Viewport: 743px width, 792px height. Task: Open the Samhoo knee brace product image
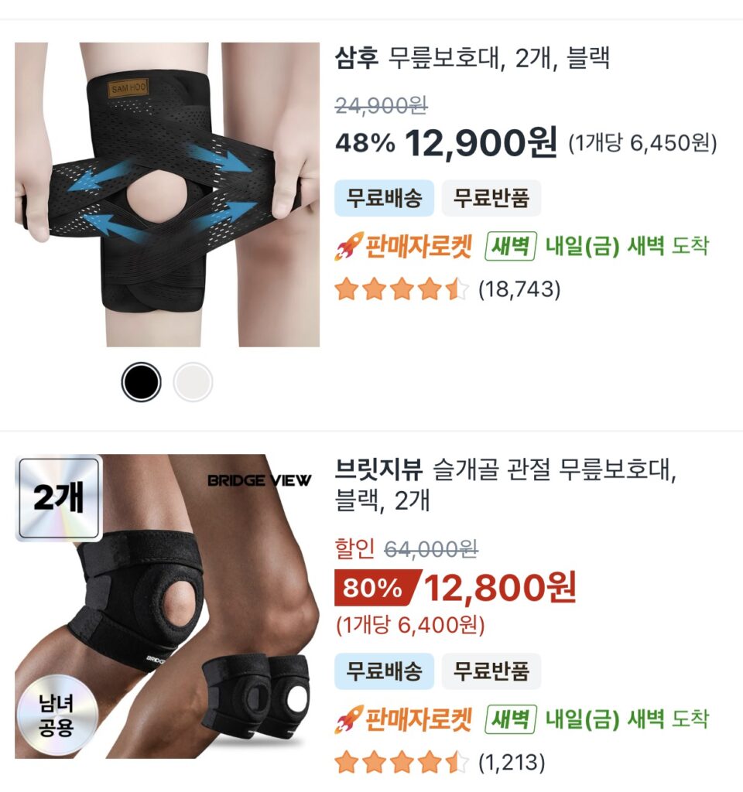[x=167, y=194]
